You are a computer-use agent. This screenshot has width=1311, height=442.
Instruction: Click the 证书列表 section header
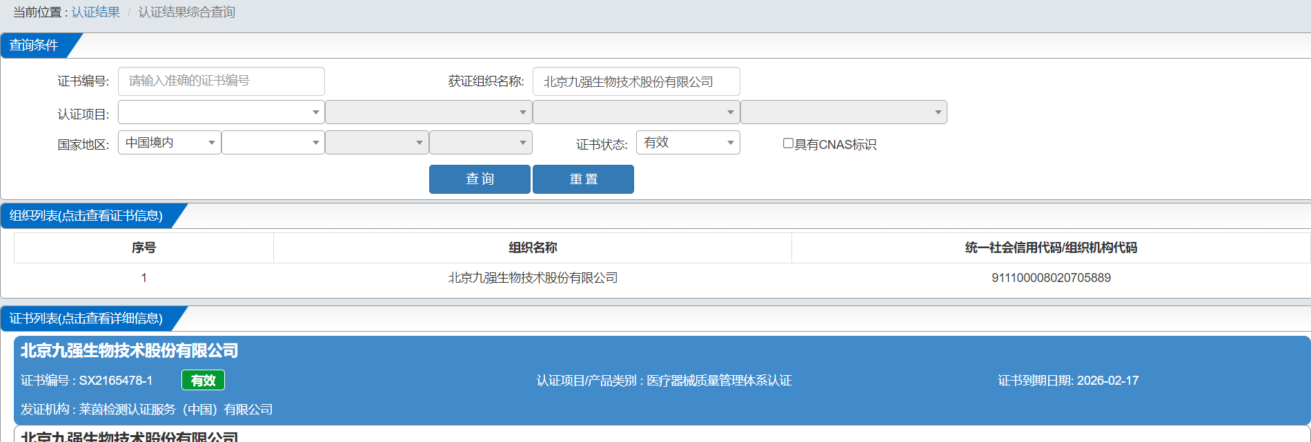(86, 319)
